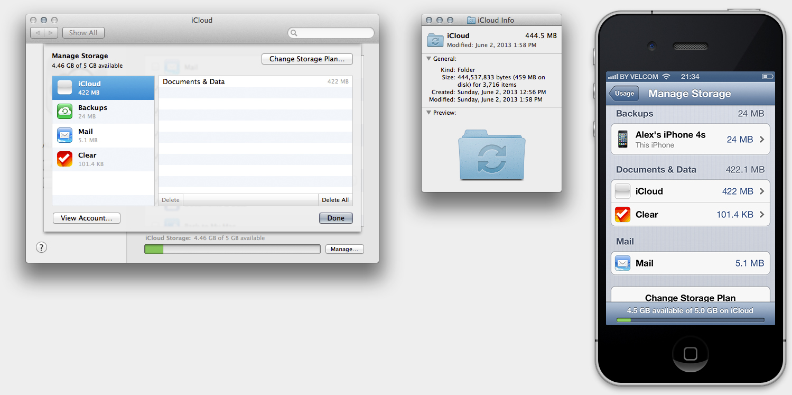Tap the BY VELCOM carrier label
This screenshot has height=395, width=792.
point(639,77)
